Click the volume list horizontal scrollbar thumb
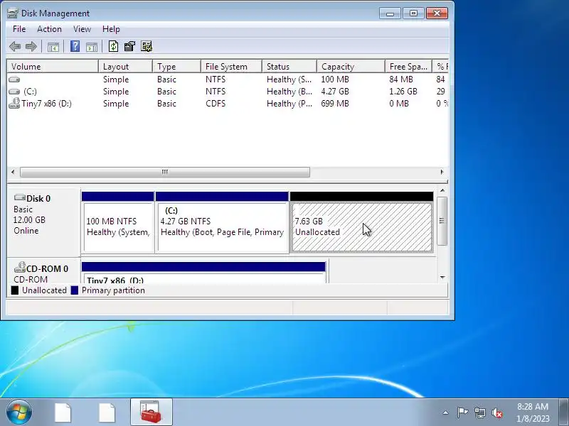This screenshot has width=569, height=426. click(x=165, y=172)
